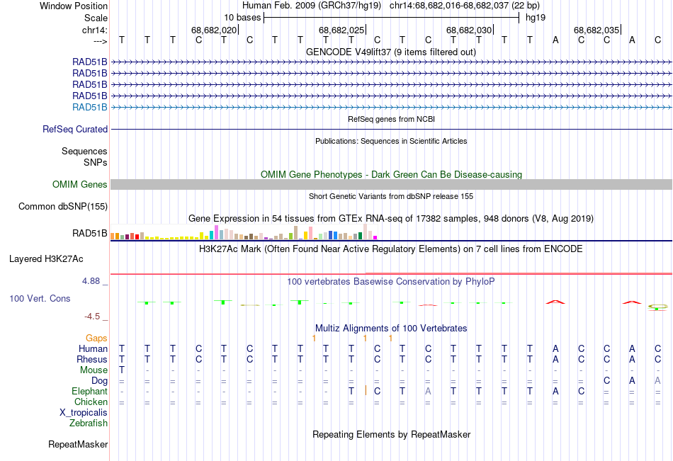Select the Human alignment row label
Image resolution: width=673 pixels, height=461 pixels.
(x=93, y=348)
